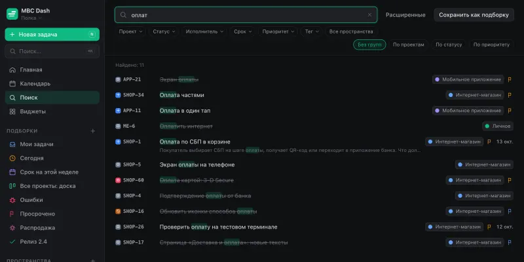The height and width of the screenshot is (262, 524).
Task: Click the blue plus icon for SHOP-1
Action: [118, 141]
